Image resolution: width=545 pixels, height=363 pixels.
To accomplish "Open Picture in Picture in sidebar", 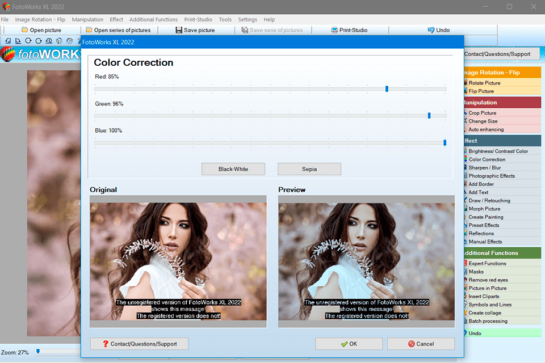I will tap(502, 288).
